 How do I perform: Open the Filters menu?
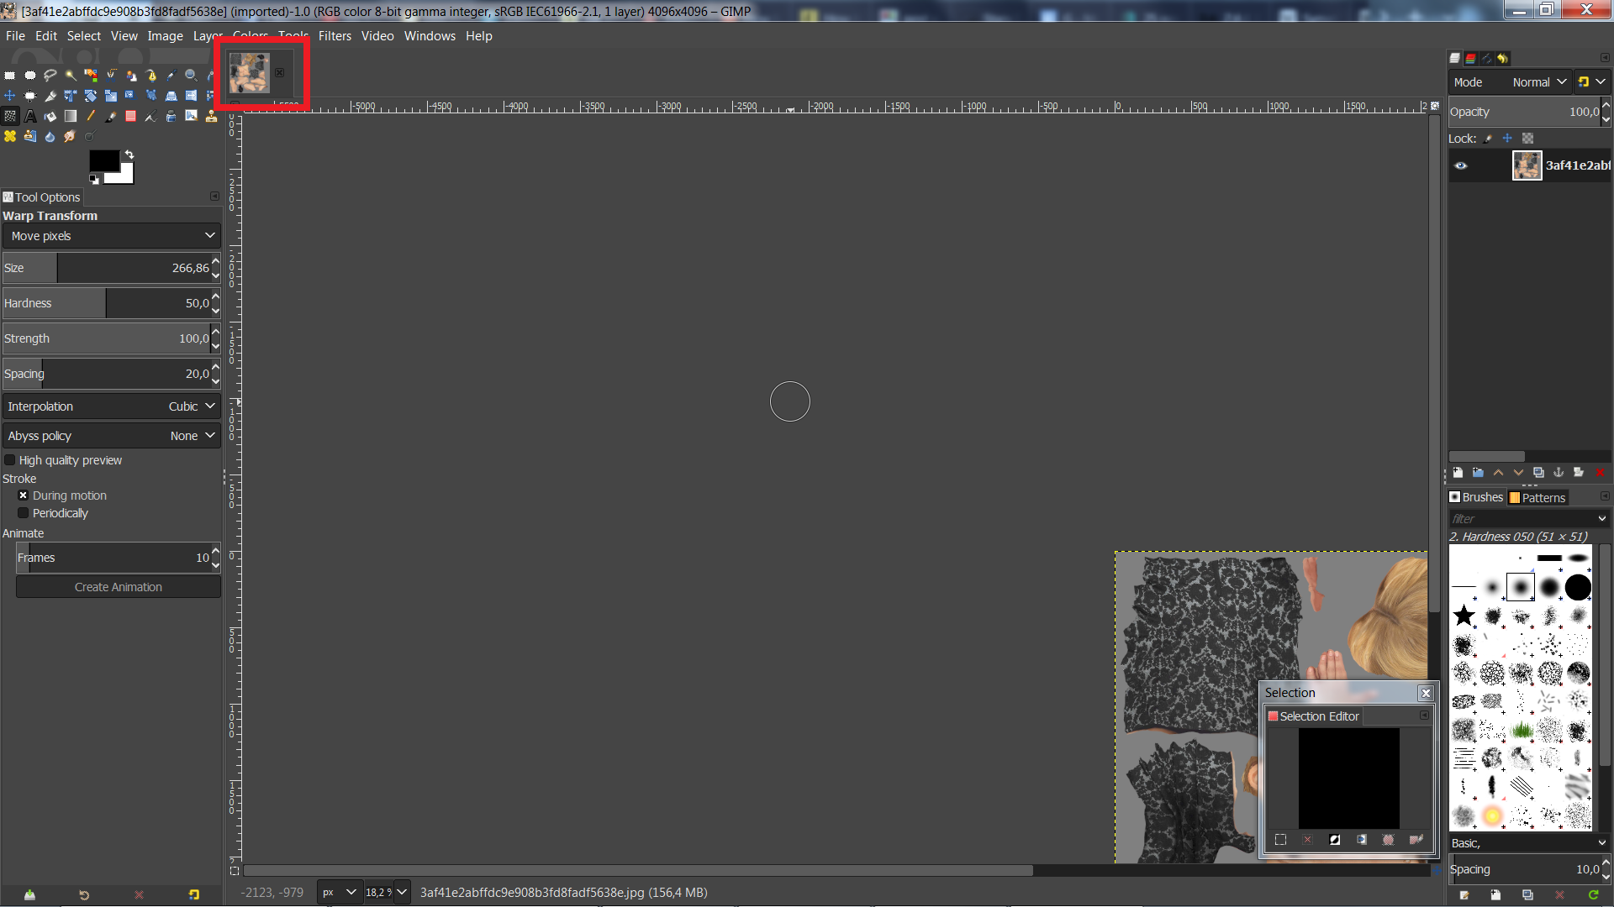(335, 36)
